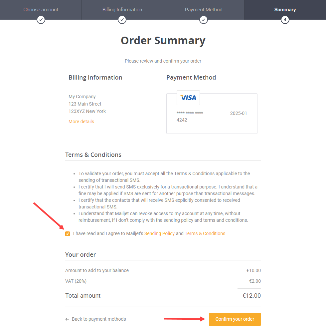
Task: Go to the Billing Information tab
Action: 122,10
